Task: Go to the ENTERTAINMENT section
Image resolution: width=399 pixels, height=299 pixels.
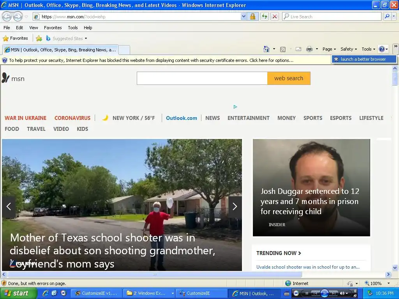Action: (248, 118)
